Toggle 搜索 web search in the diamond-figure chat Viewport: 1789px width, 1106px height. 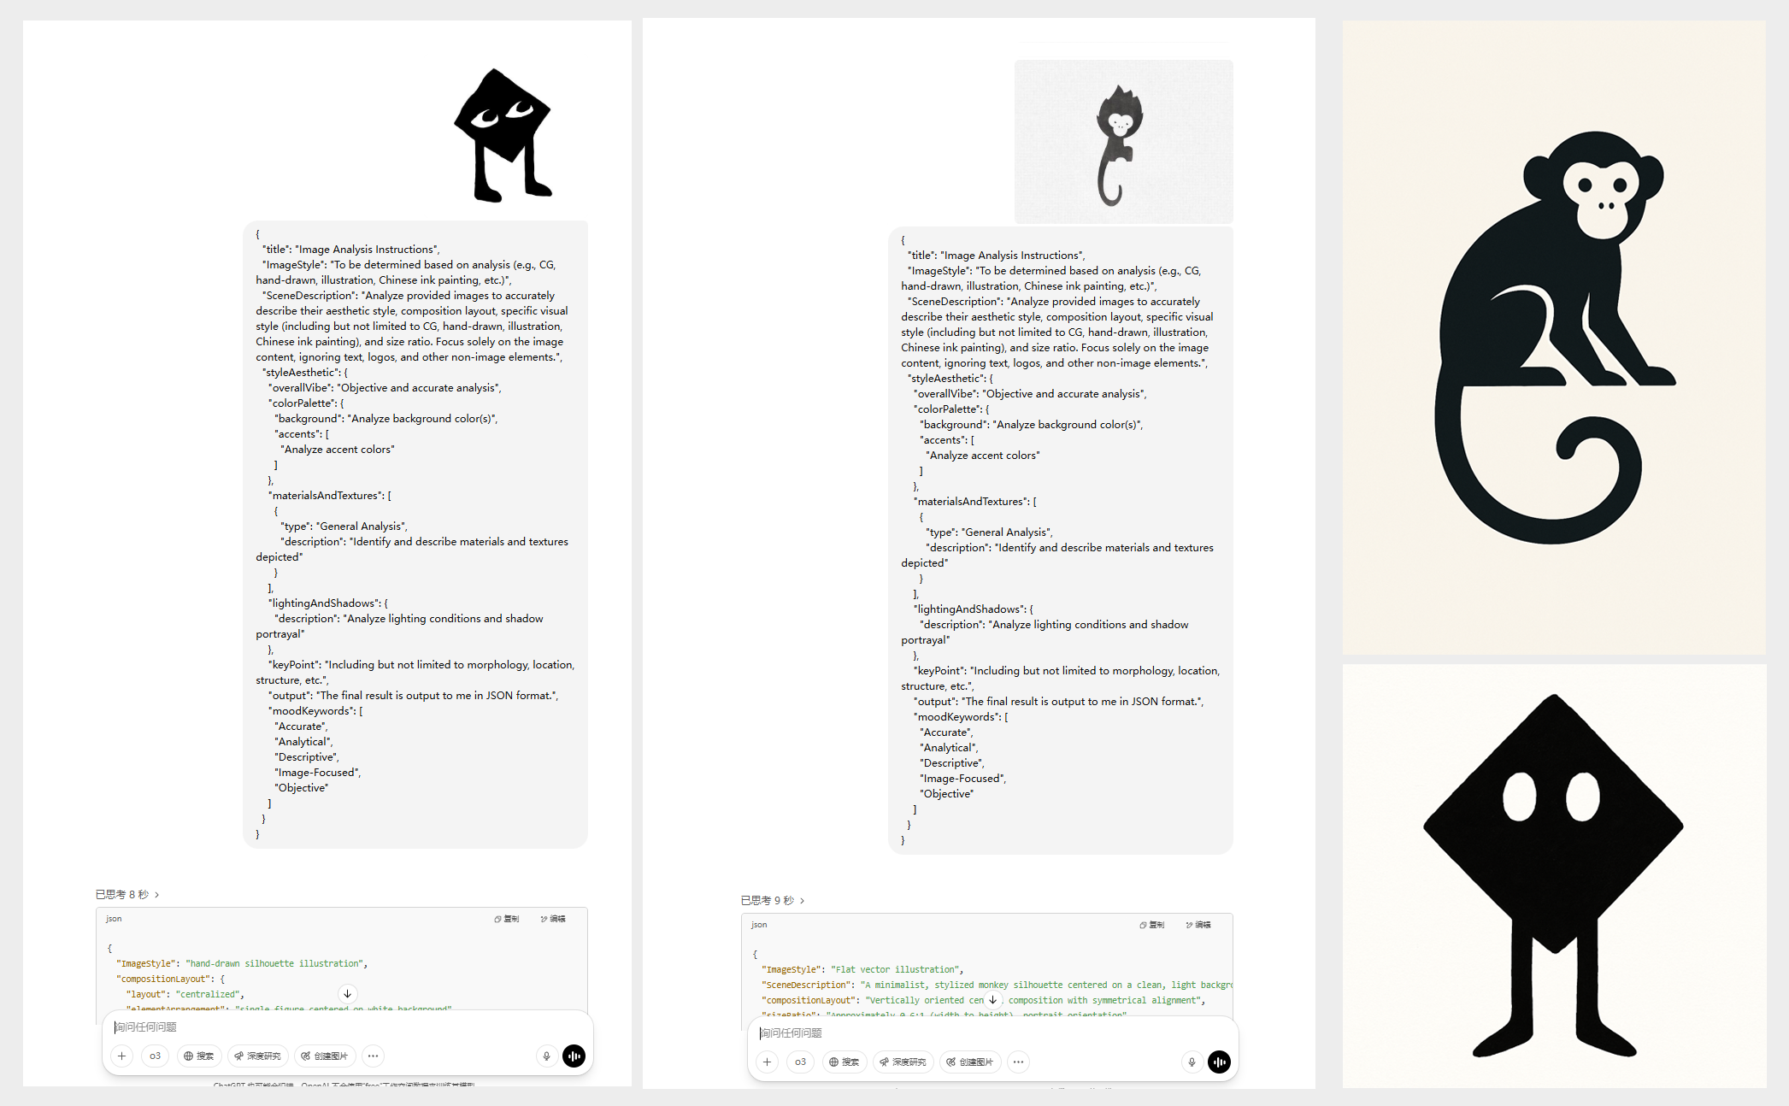tap(199, 1056)
